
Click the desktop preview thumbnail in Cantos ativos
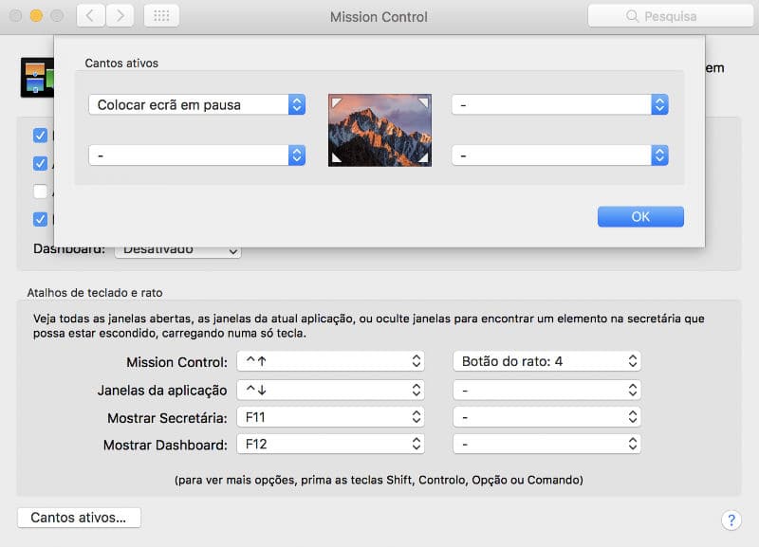379,130
